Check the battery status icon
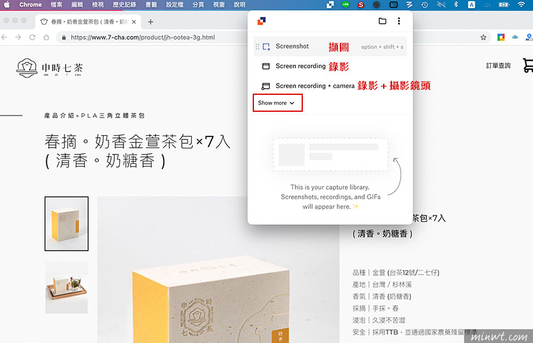Screen dimensions: 533x343 pyautogui.click(x=504, y=4)
